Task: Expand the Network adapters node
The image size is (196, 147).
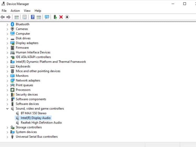Action: pyautogui.click(x=7, y=81)
